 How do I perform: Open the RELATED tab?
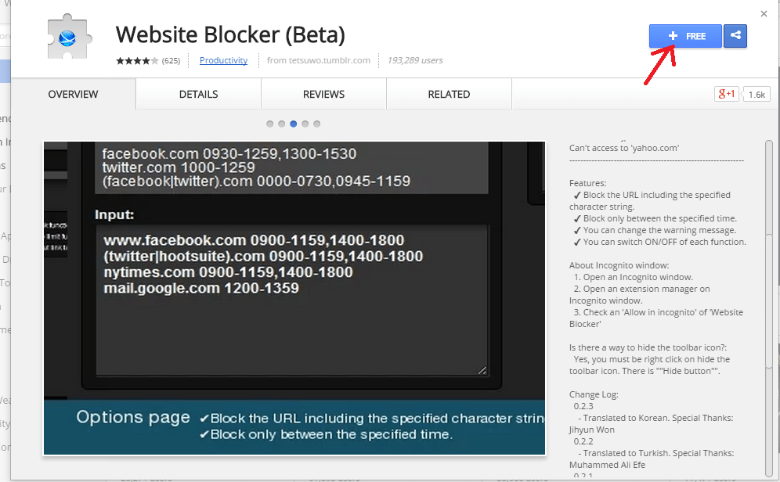pyautogui.click(x=450, y=94)
